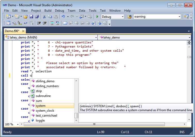Click the split window handle above vertical scrollbar
The width and height of the screenshot is (195, 137).
[x=189, y=43]
